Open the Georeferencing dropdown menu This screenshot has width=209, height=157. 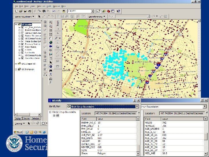click(97, 17)
